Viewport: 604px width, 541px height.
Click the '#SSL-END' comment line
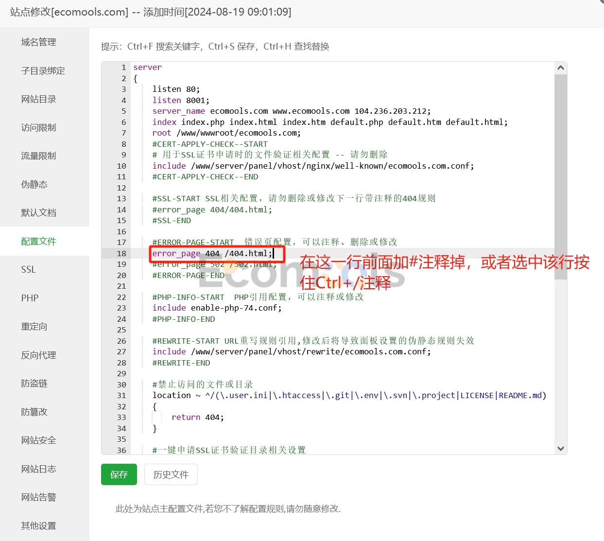(x=172, y=220)
